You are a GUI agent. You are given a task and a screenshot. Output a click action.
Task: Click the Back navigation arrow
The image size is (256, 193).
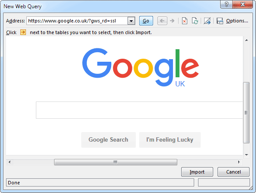click(x=162, y=21)
